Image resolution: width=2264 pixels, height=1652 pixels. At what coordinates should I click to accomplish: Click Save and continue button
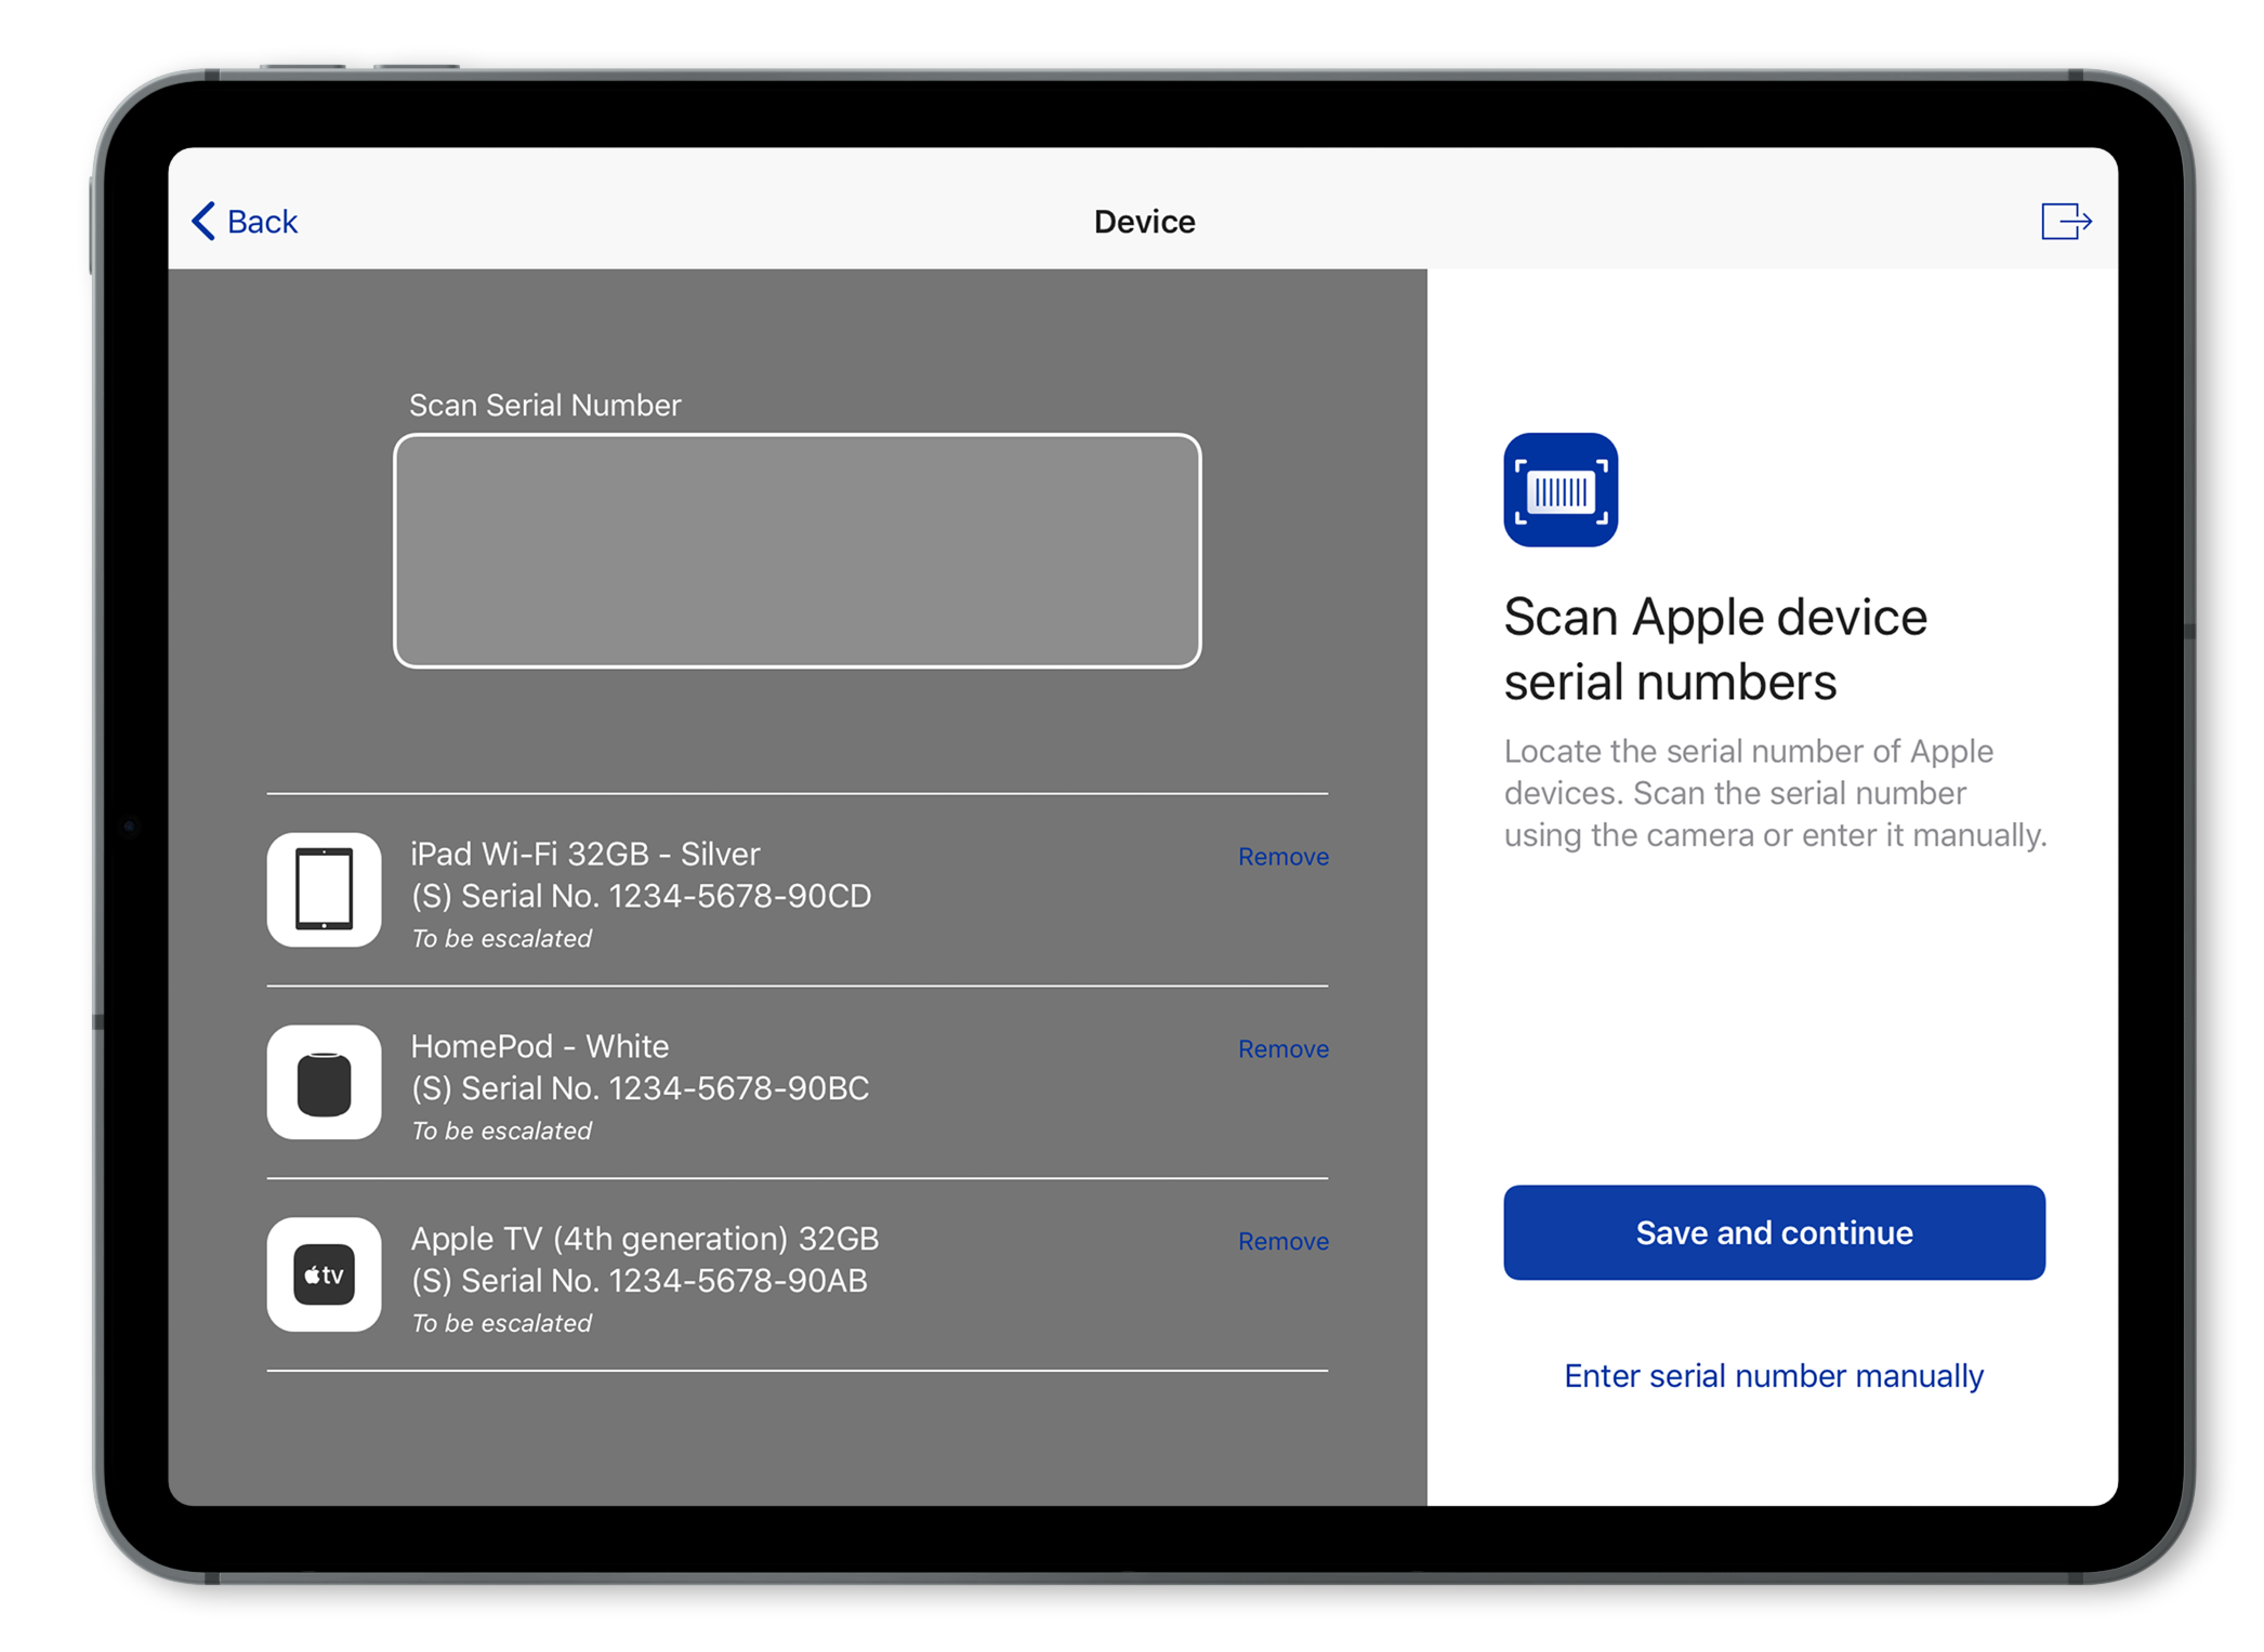click(1774, 1233)
